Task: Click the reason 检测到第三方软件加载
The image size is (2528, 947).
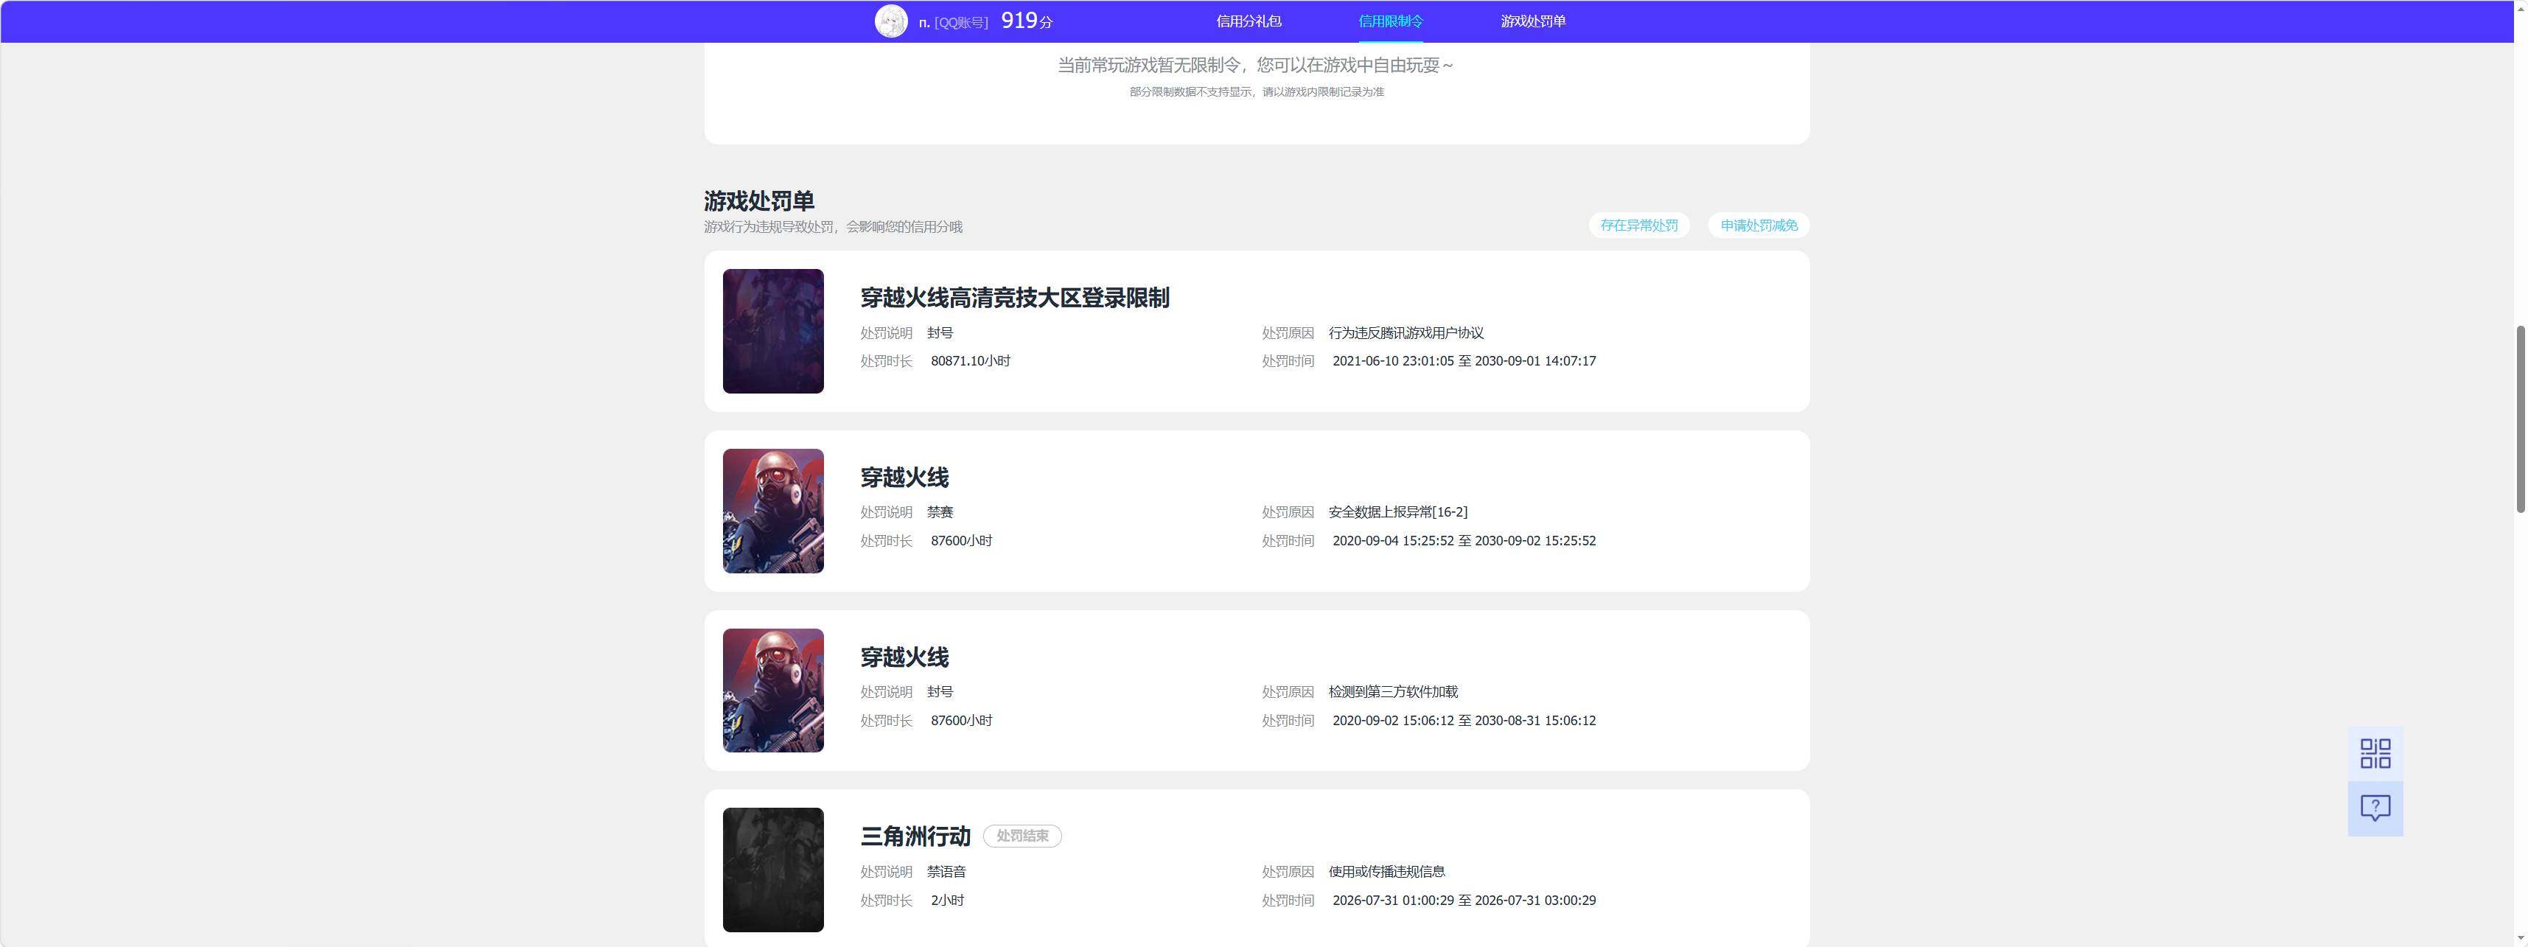Action: pos(1394,692)
